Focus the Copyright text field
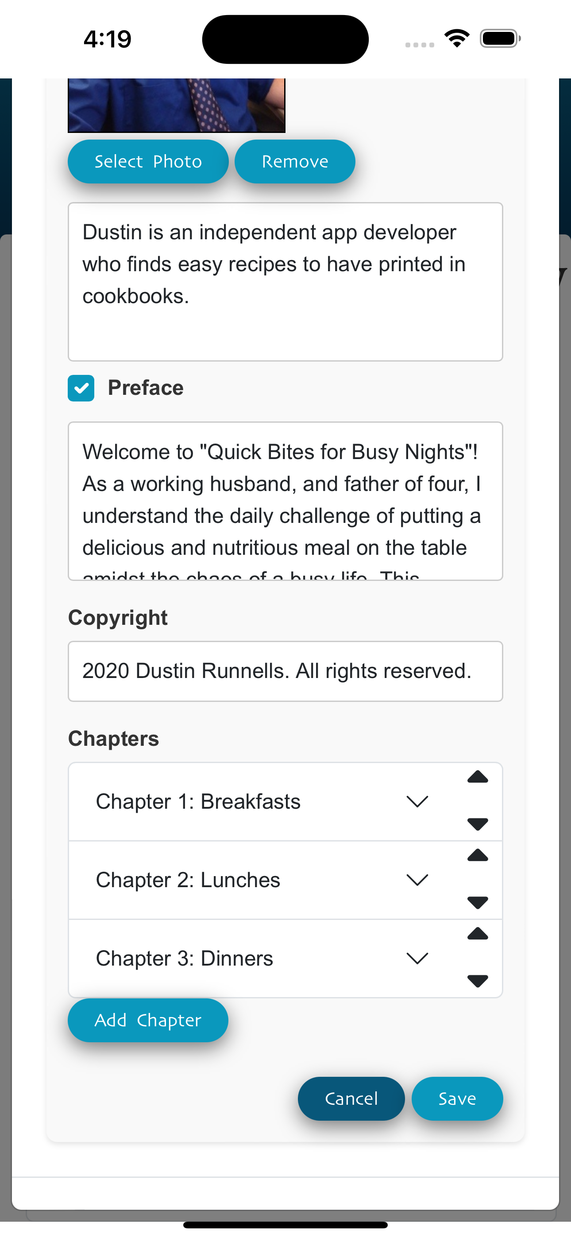Viewport: 571px width, 1239px height. click(285, 671)
